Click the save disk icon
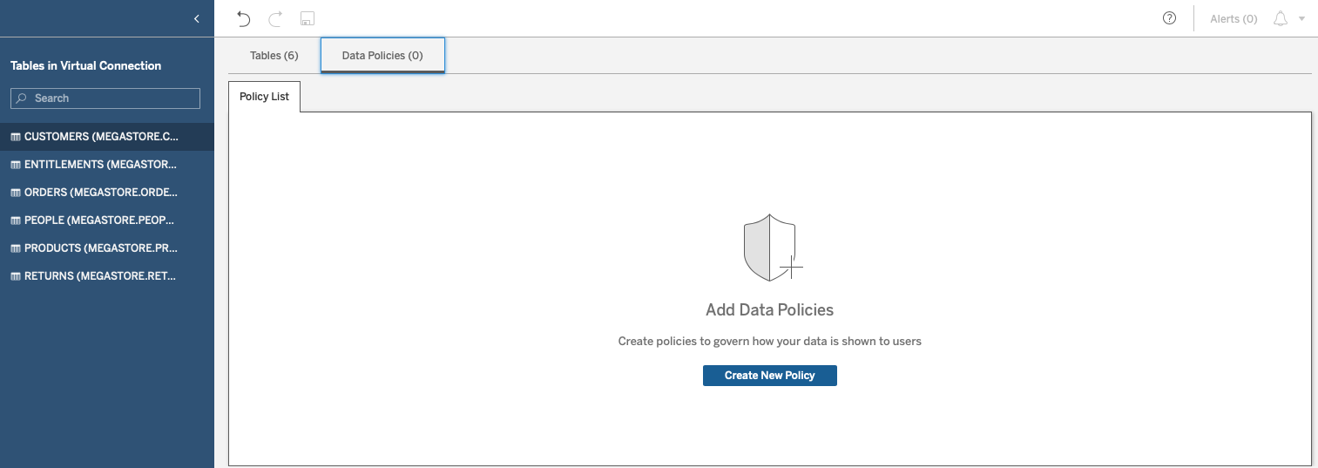The width and height of the screenshot is (1318, 468). tap(307, 18)
